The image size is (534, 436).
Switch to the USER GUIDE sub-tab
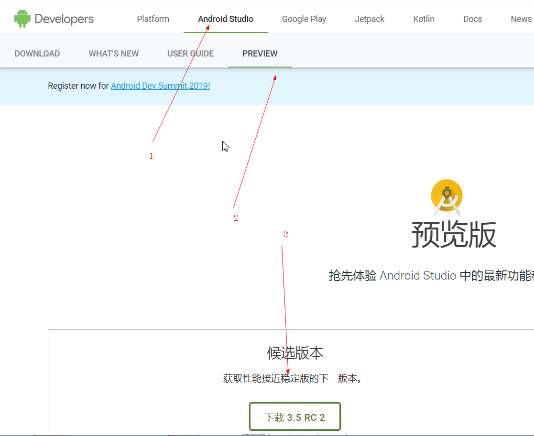(190, 54)
